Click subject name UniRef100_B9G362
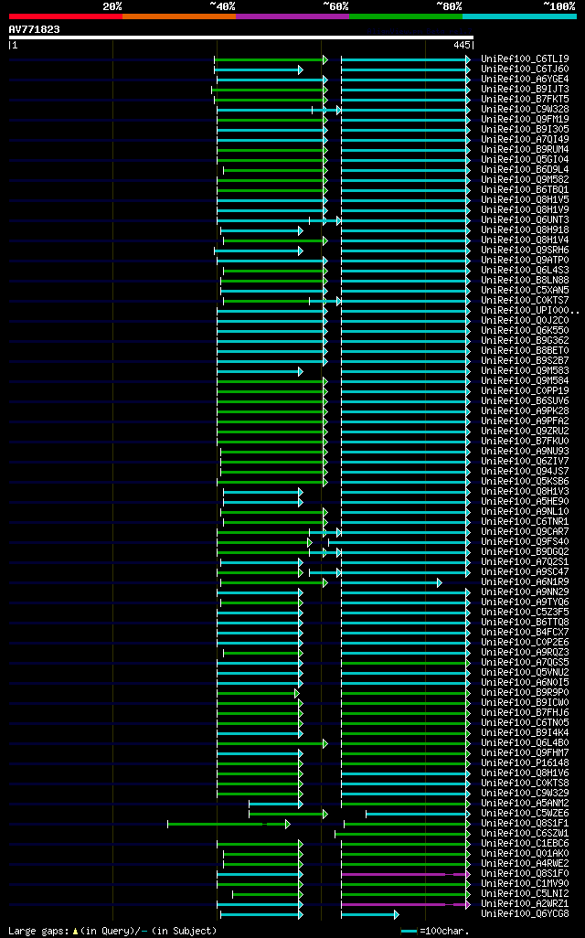 526,340
